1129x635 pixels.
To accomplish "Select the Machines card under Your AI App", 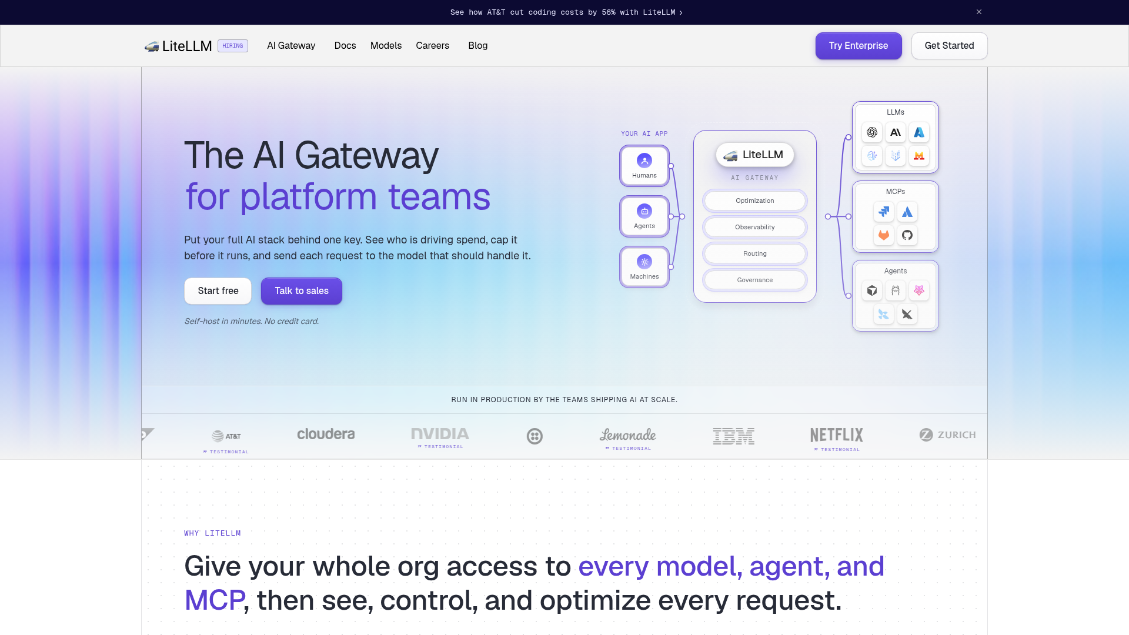I will pyautogui.click(x=644, y=267).
